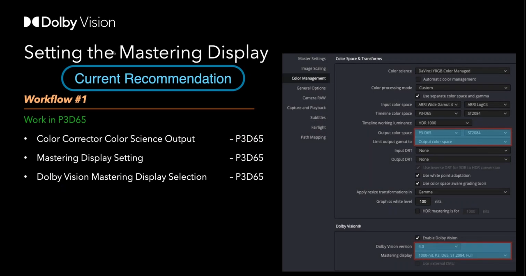Viewport: 526px width, 276px height.
Task: Open the Camera RAW section
Action: [314, 98]
